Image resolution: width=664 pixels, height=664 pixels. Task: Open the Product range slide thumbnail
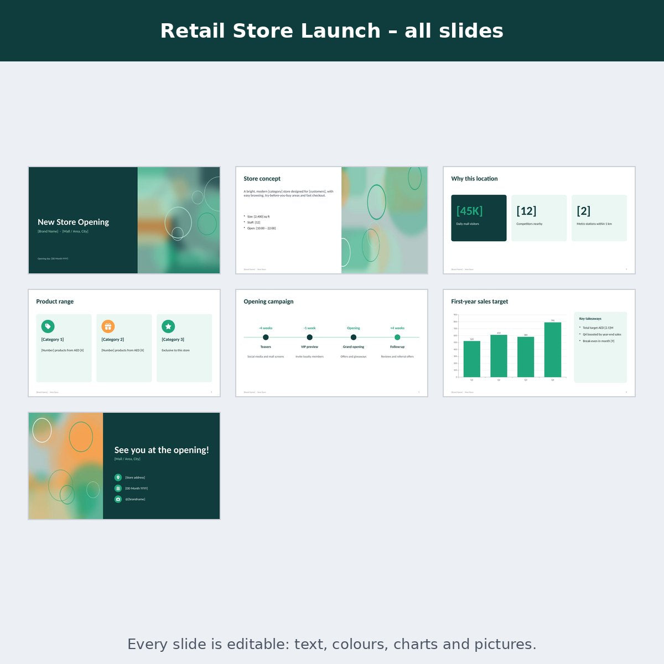click(124, 343)
